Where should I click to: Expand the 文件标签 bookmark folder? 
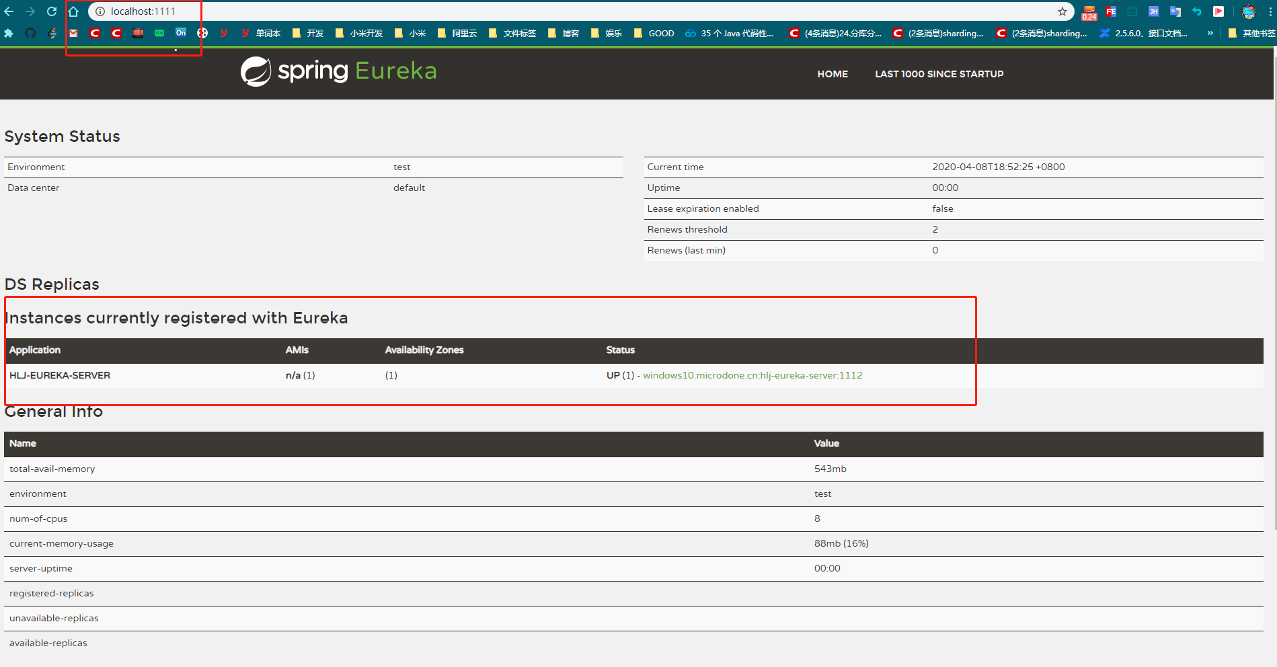tap(512, 33)
